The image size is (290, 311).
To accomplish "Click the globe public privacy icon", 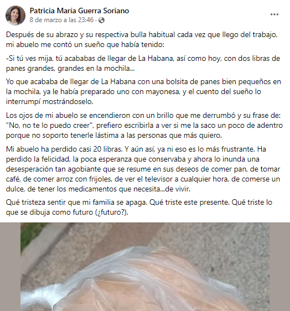I will (x=102, y=20).
